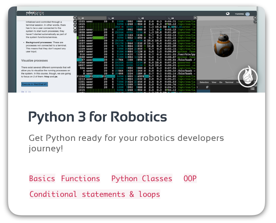
Task: Click the course description 'Get Python ready' text
Action: [x=126, y=143]
